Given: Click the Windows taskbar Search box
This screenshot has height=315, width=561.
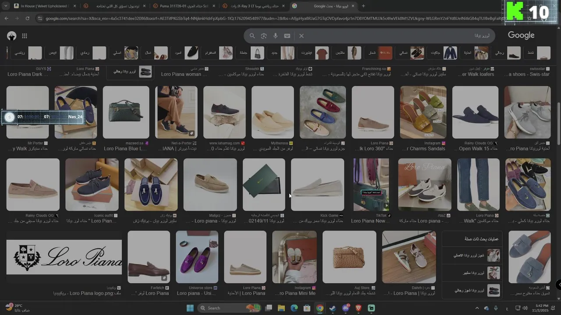Looking at the screenshot, I should coord(229,308).
